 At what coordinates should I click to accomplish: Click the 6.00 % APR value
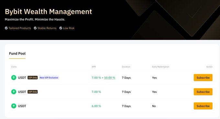coord(96,106)
